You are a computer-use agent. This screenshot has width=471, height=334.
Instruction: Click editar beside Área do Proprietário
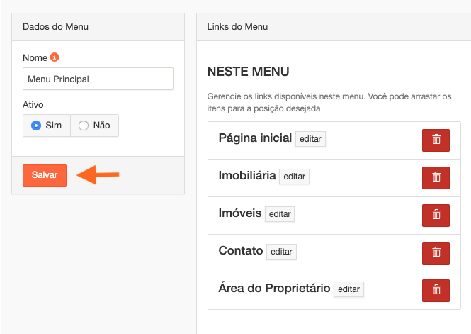(348, 289)
